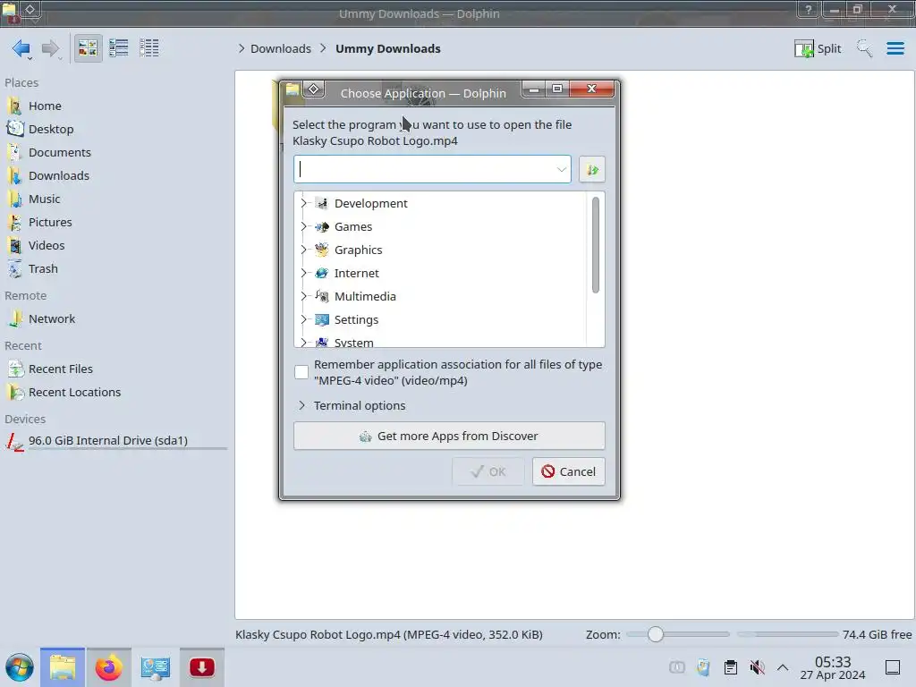The height and width of the screenshot is (687, 916).
Task: Open Trash in the Places panel
Action: pos(43,269)
